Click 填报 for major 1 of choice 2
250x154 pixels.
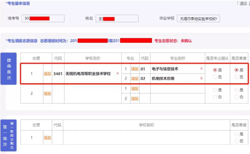point(135,89)
